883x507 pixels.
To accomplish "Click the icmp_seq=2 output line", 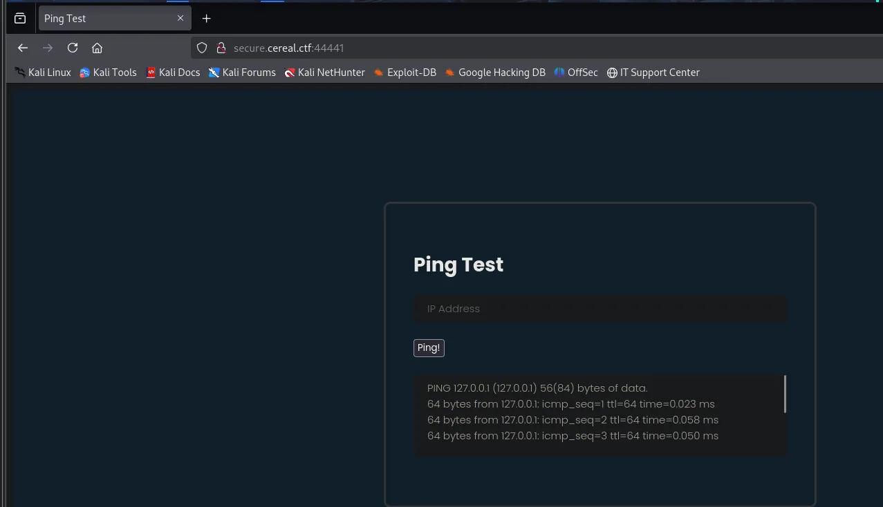I will 573,420.
